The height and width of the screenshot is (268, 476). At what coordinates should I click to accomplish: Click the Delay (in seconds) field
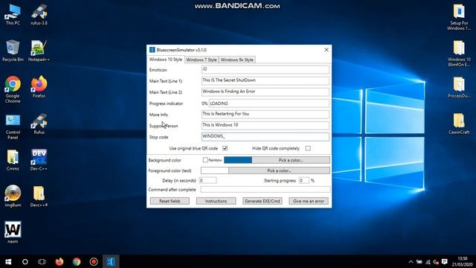208,180
